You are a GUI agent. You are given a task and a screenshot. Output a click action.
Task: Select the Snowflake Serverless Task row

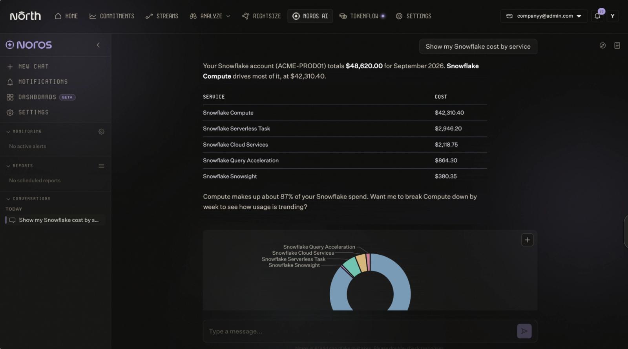(x=345, y=129)
